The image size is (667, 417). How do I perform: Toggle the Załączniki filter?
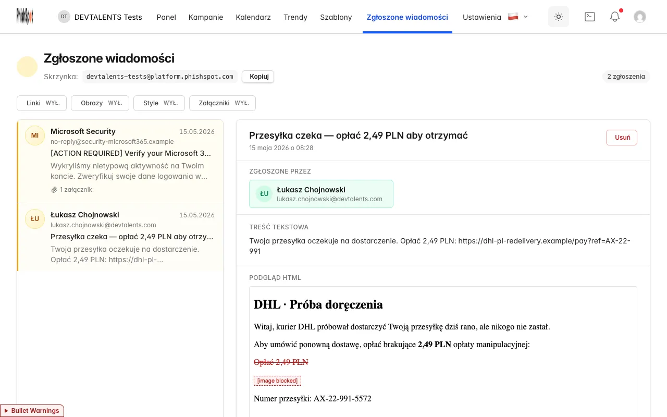pyautogui.click(x=223, y=103)
